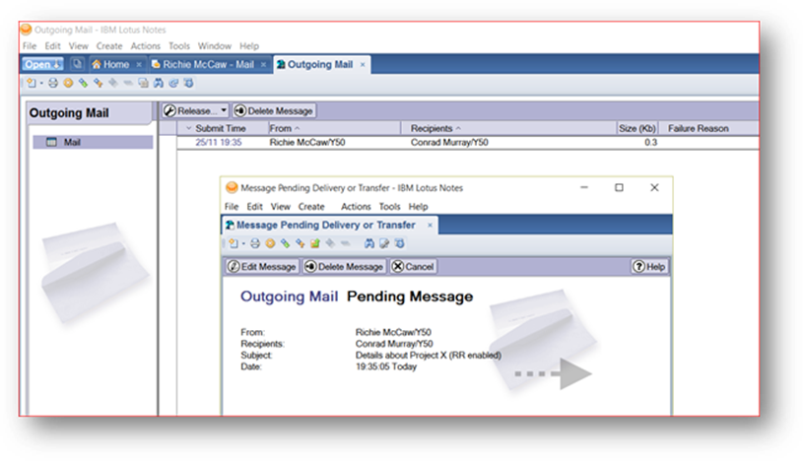Open the New document dropdown arrow in main toolbar
Image resolution: width=803 pixels, height=461 pixels.
click(x=41, y=83)
